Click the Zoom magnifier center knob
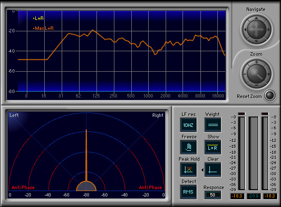The height and width of the screenshot is (207, 281). pyautogui.click(x=257, y=74)
